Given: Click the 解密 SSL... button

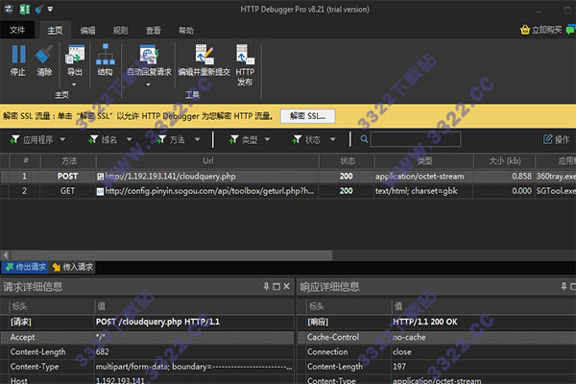Looking at the screenshot, I should pos(307,116).
